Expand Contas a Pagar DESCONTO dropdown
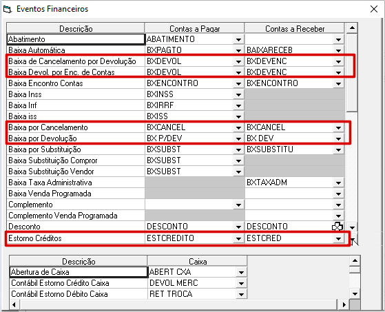This screenshot has height=312, width=385. coord(238,227)
